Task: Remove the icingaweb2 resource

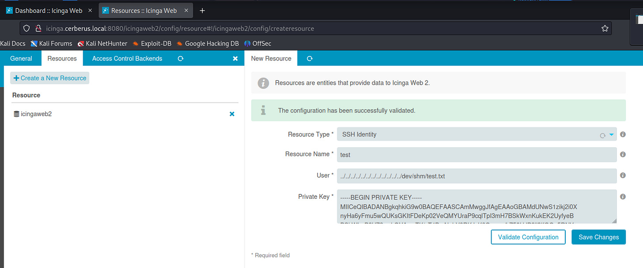Action: [x=232, y=114]
